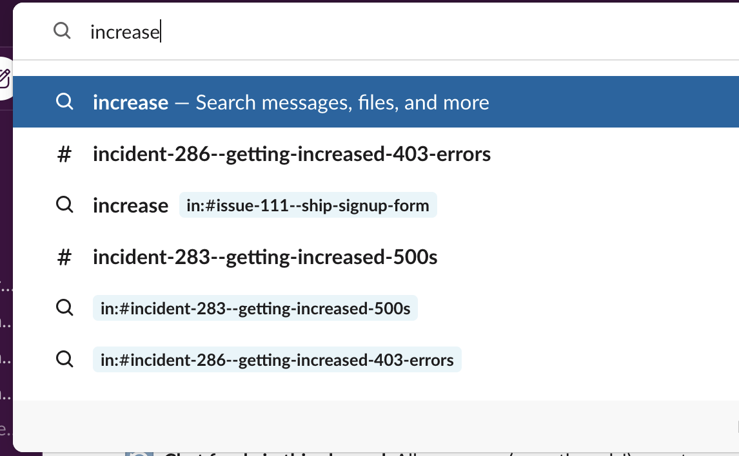Click the in:#incident-283--getting-increased-500s filter chip

coord(255,309)
